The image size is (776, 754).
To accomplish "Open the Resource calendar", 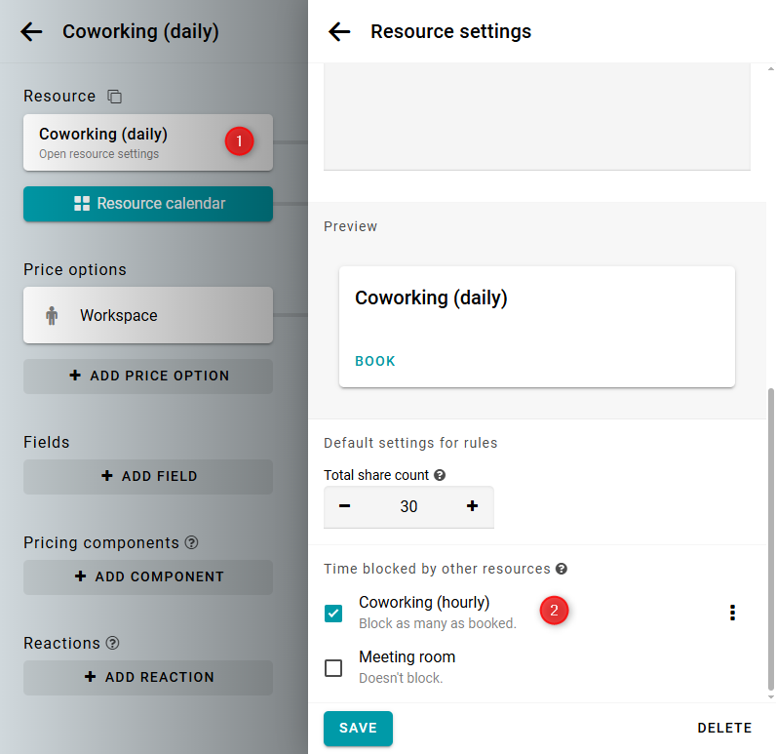I will [x=148, y=204].
